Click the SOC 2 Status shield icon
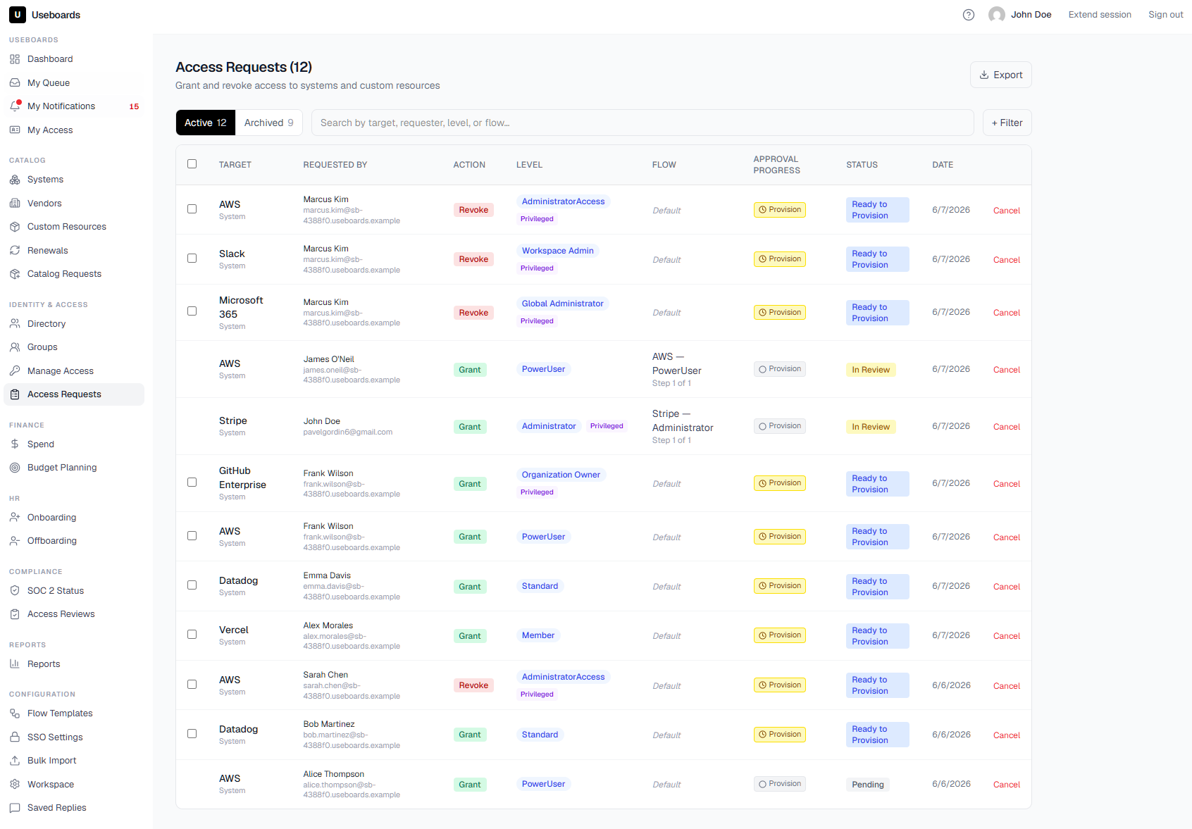 [15, 591]
